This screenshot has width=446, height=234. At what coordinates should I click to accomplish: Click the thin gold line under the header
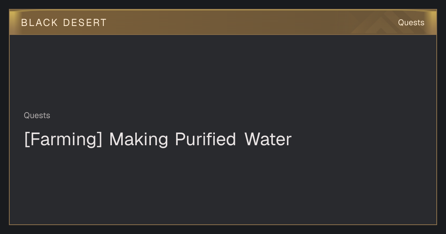tap(223, 35)
